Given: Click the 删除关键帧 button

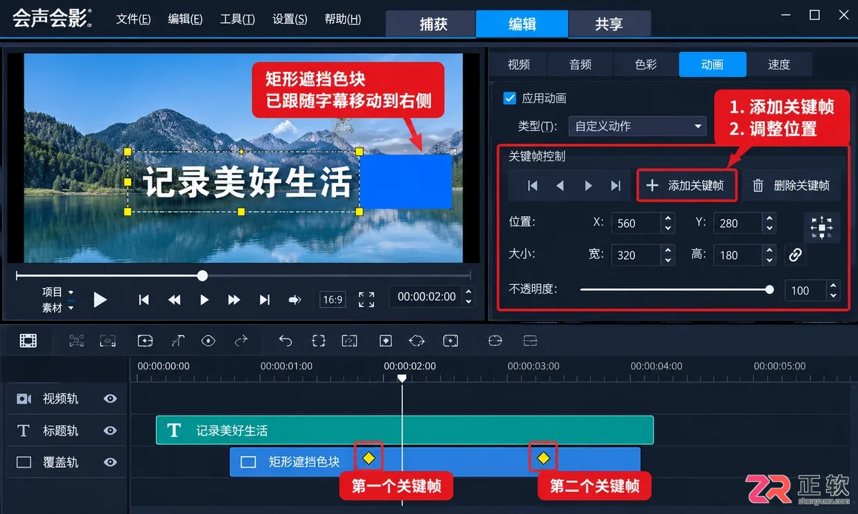Looking at the screenshot, I should pos(791,186).
